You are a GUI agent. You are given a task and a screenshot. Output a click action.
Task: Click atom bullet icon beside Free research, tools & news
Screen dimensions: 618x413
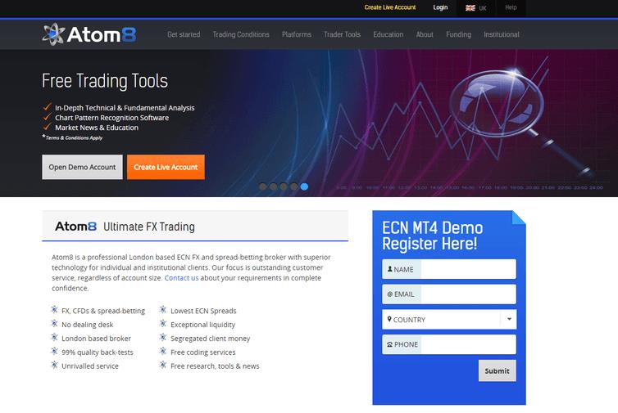(163, 365)
